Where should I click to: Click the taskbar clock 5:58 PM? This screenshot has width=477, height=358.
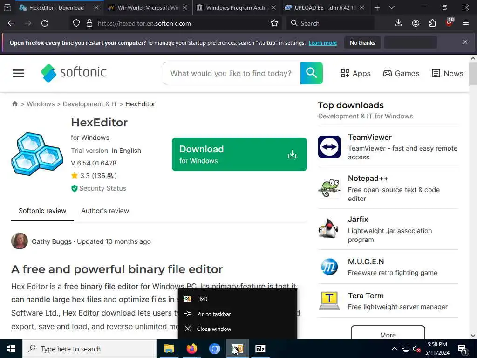(437, 349)
